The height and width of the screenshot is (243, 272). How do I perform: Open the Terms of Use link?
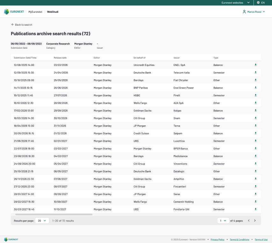click(261, 239)
